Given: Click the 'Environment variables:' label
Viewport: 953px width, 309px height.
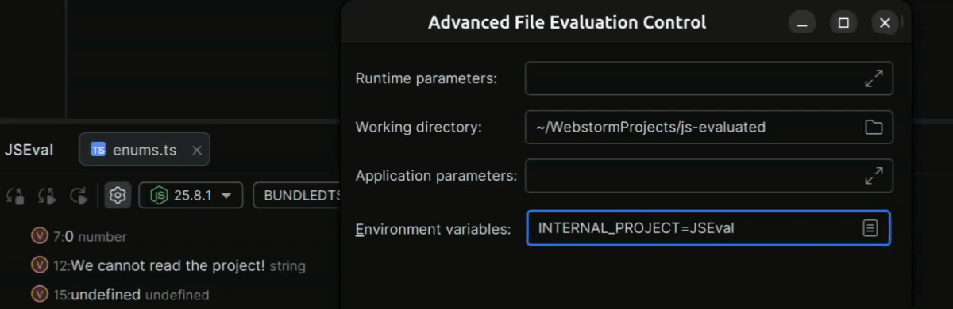Looking at the screenshot, I should (x=433, y=229).
